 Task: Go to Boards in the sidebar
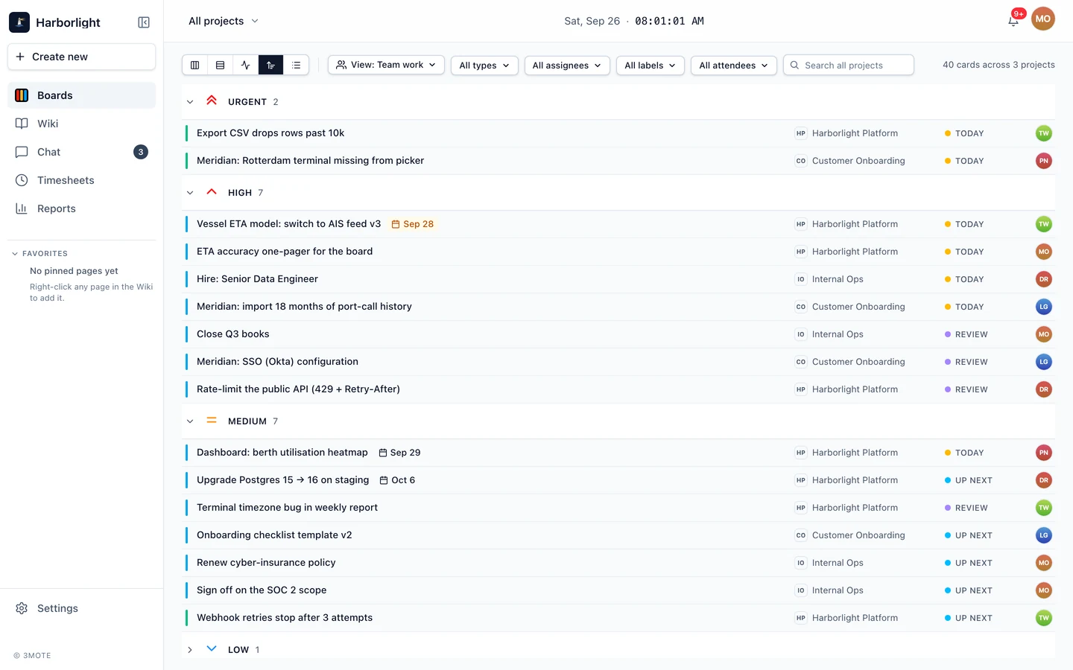[82, 95]
